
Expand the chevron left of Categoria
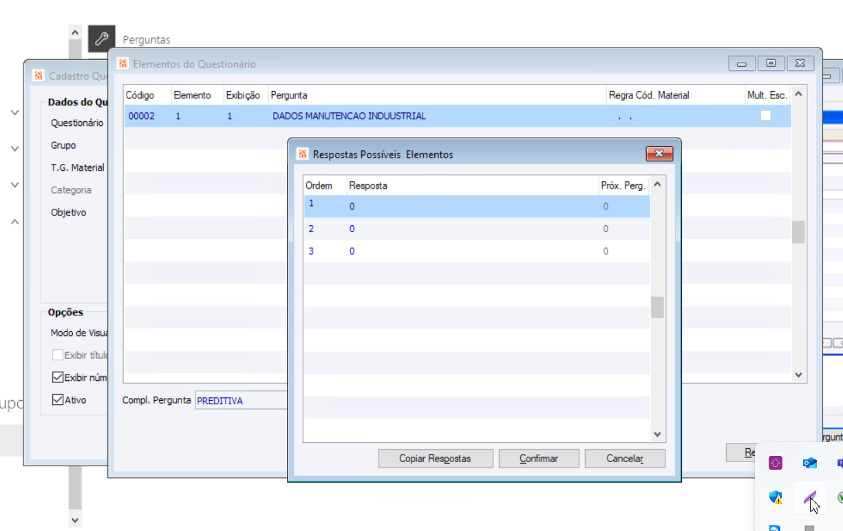point(14,185)
